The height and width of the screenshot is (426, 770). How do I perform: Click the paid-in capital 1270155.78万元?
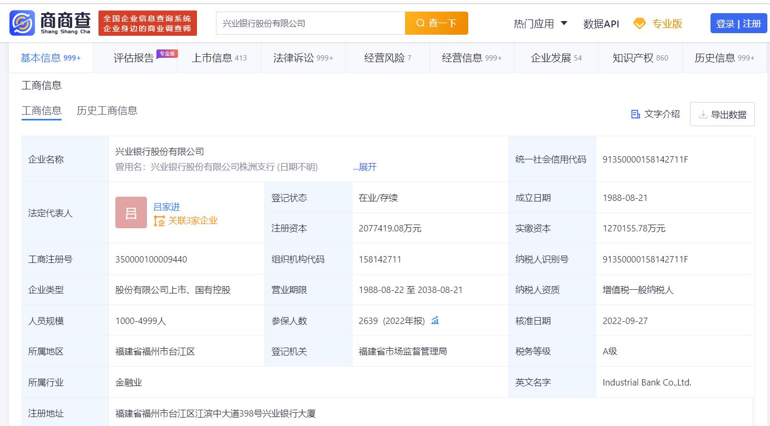point(634,228)
